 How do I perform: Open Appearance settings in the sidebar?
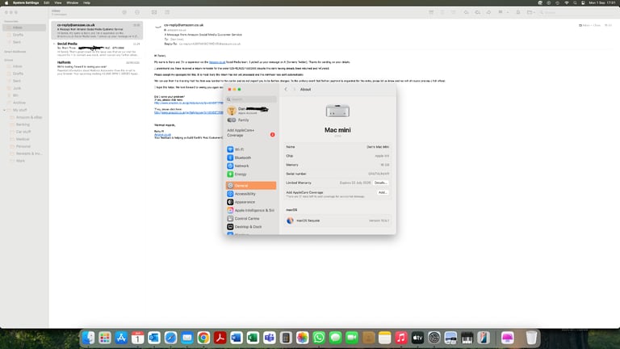[251, 202]
